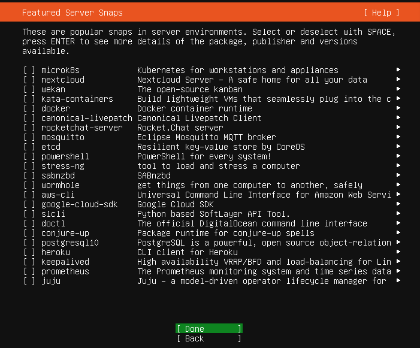Click the google-cloud-sdk snap name
The height and width of the screenshot is (348, 420).
pos(79,204)
